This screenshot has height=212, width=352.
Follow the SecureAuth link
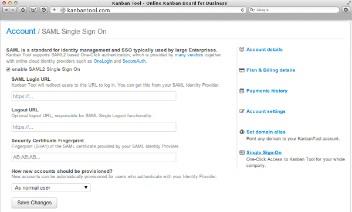pos(134,61)
